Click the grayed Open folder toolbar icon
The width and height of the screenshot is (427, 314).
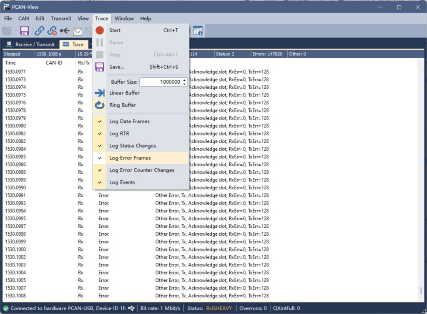tap(7, 31)
